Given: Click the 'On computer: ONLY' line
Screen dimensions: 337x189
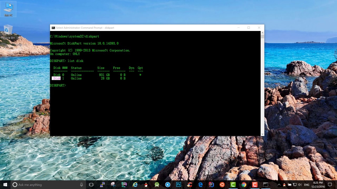Looking at the screenshot, I should (65, 54).
